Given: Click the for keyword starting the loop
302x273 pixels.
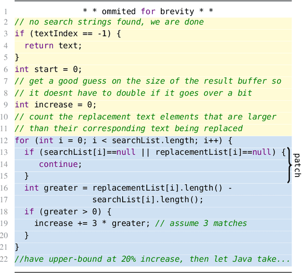Looking at the screenshot, I should click(x=21, y=140).
